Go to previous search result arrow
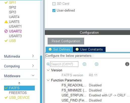130x103 pixels. pyautogui.click(x=84, y=64)
